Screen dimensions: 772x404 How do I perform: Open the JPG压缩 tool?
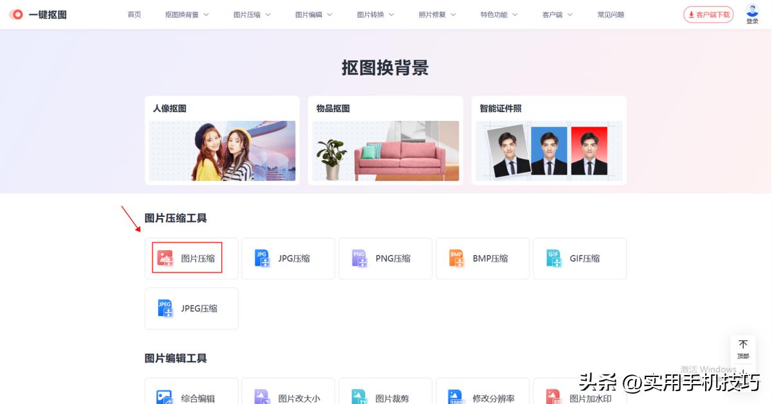tap(288, 258)
